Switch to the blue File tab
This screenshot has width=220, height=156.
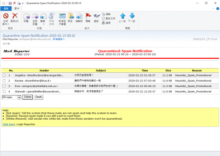6,8
